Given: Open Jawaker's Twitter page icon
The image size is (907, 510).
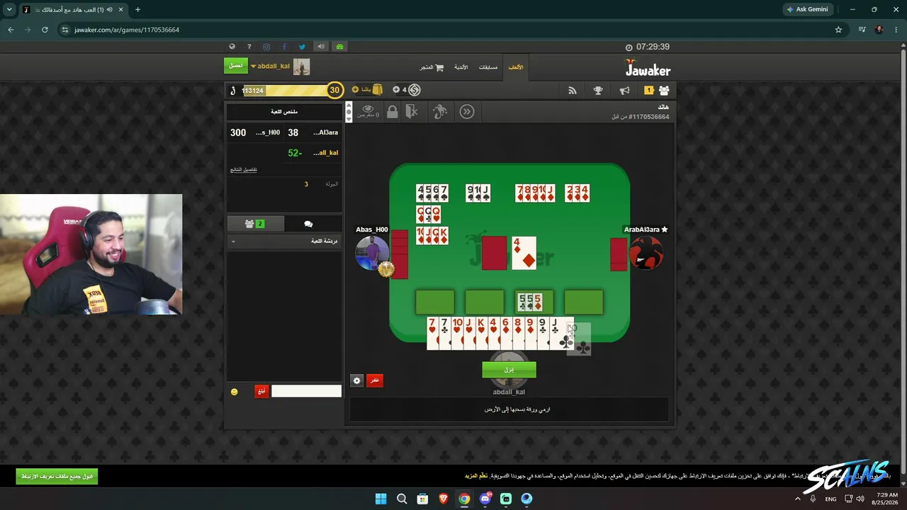Looking at the screenshot, I should click(302, 47).
